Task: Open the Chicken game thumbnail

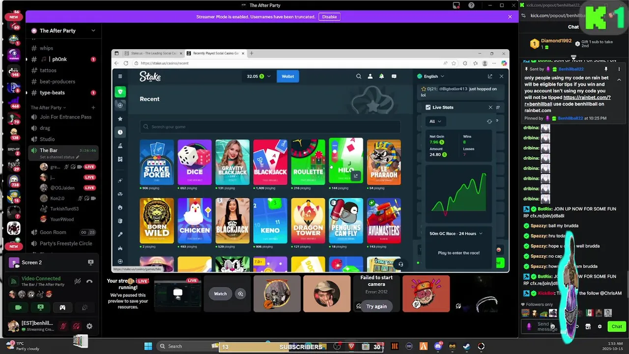Action: pyautogui.click(x=195, y=221)
